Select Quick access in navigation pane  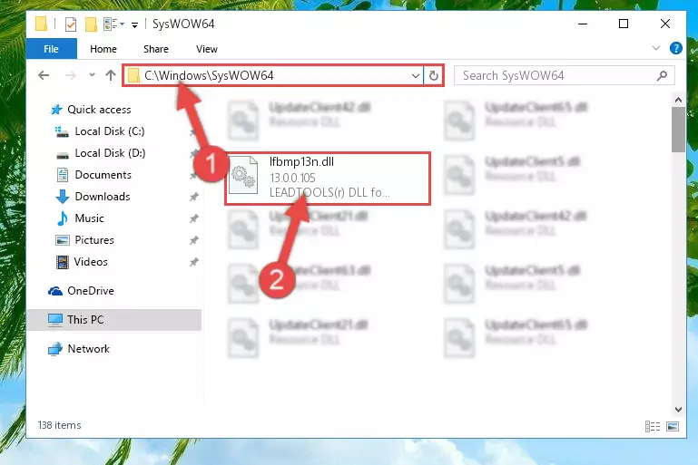pos(99,110)
